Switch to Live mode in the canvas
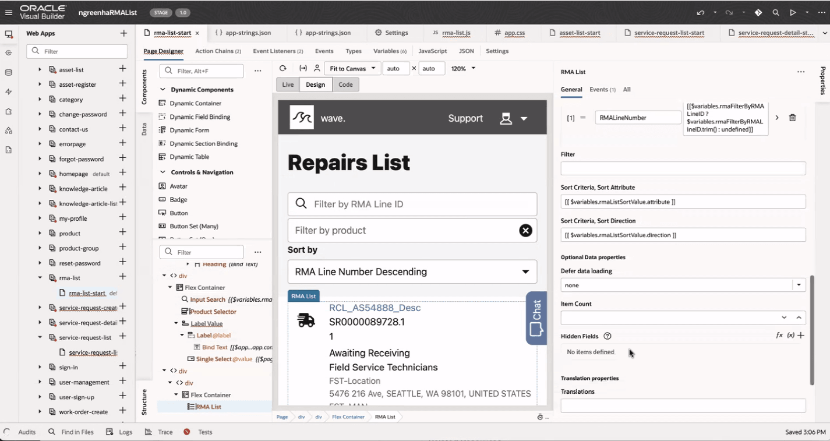This screenshot has width=830, height=441. [x=287, y=84]
